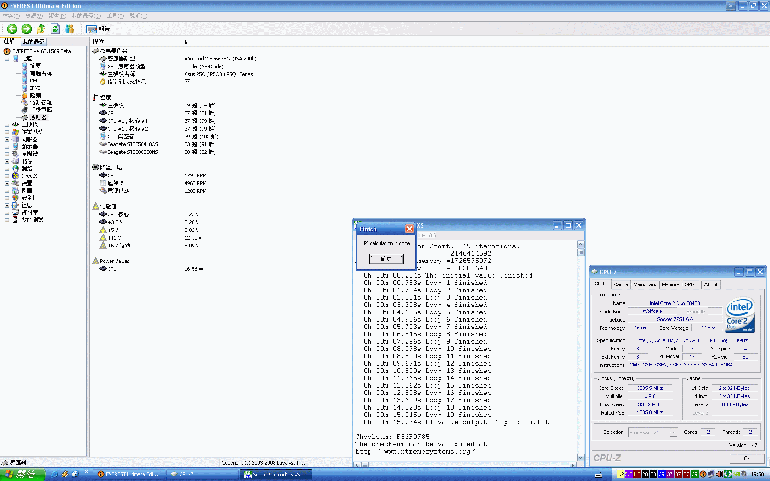
Task: Click the Refresh toolbar icon
Action: [55, 29]
